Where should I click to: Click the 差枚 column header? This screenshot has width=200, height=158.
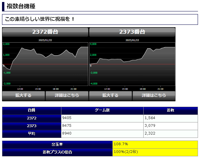[171, 111]
